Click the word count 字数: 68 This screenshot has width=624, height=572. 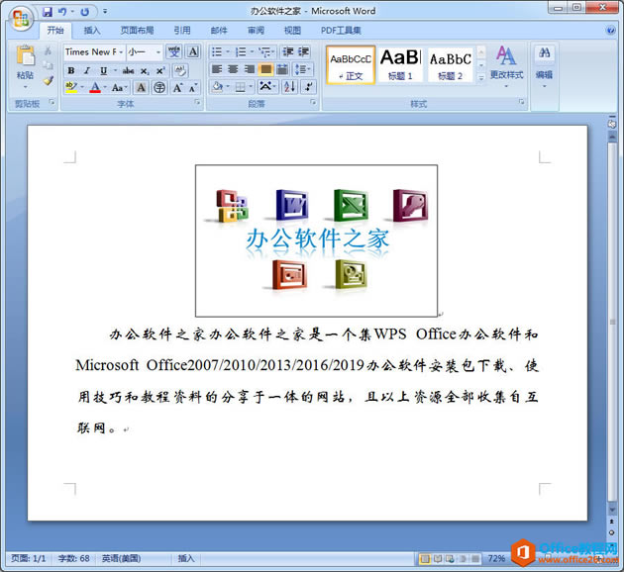[74, 559]
